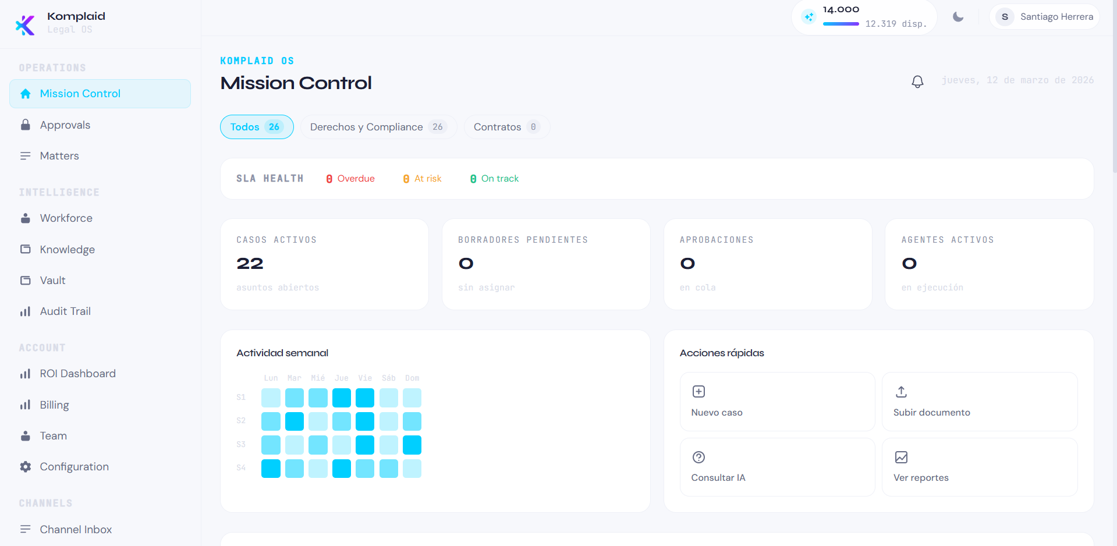This screenshot has width=1117, height=546.
Task: Click the Vault folder icon
Action: point(26,281)
